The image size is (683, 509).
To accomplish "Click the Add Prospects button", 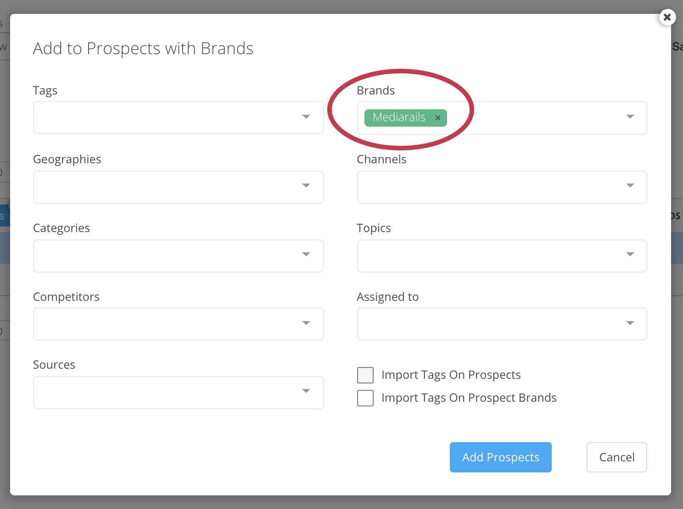I will (500, 457).
